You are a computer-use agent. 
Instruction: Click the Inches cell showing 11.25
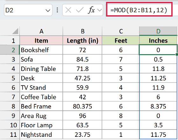tap(158, 78)
